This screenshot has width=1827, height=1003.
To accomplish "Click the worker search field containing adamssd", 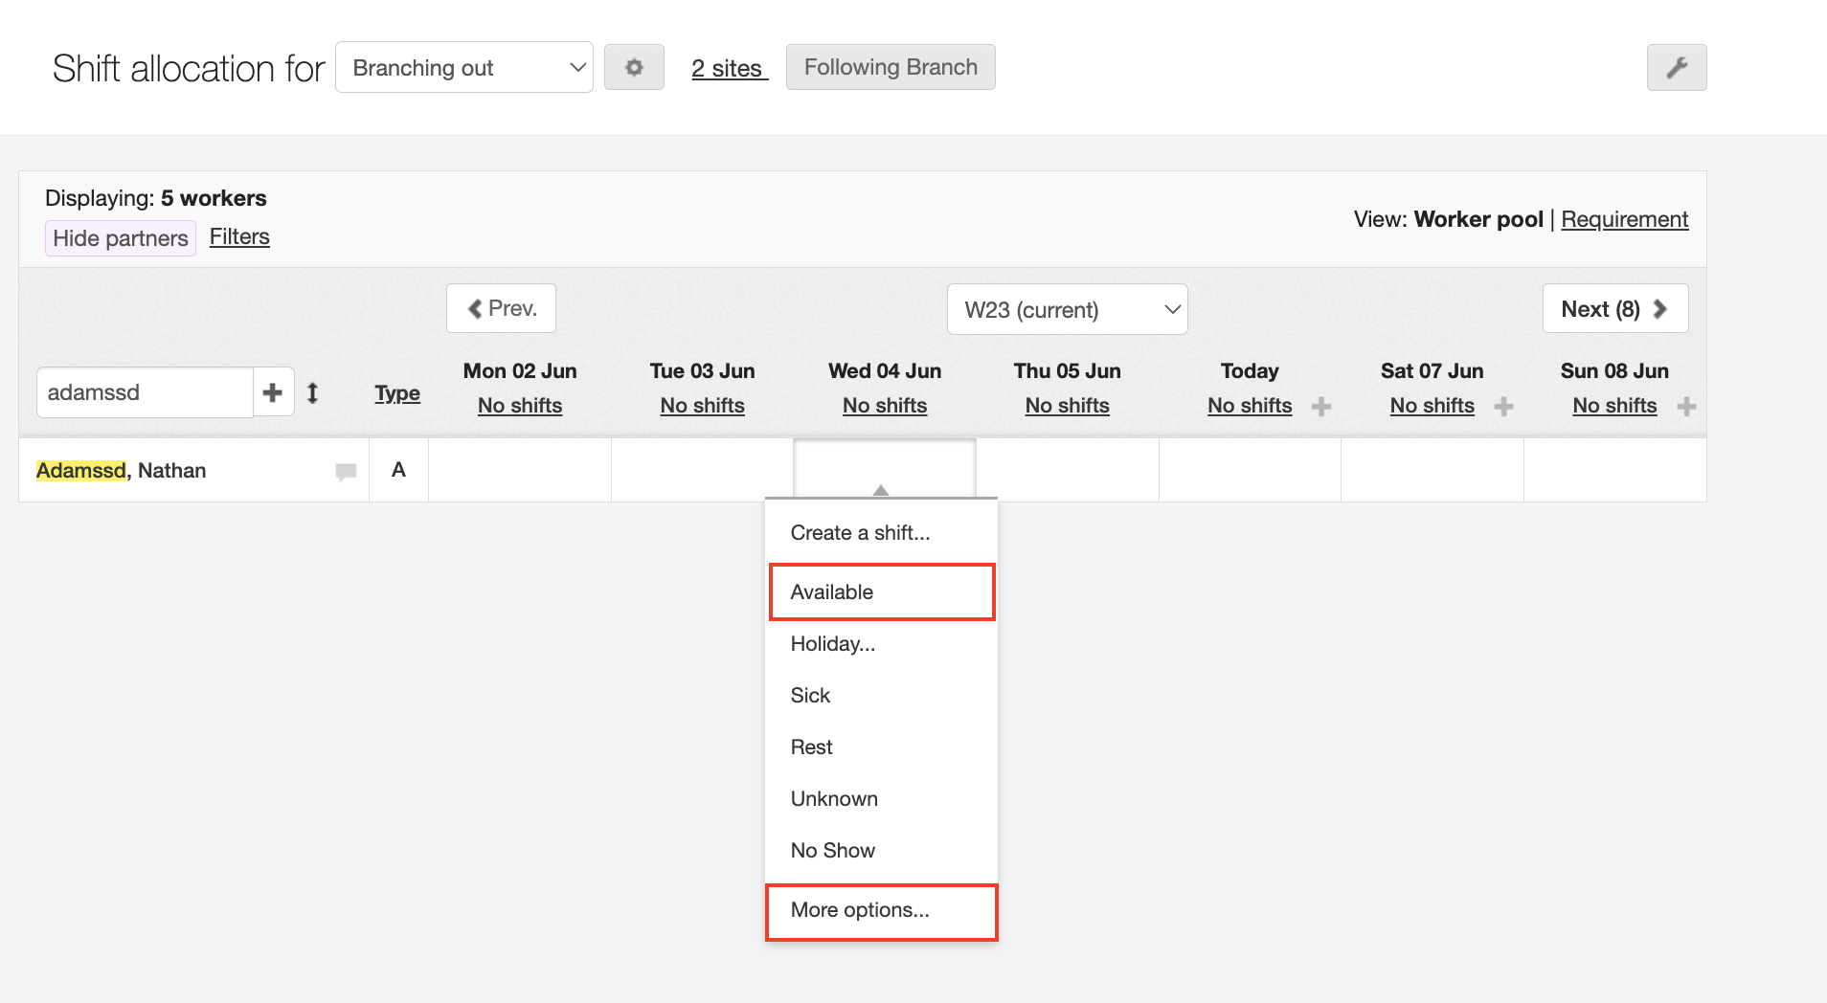I will [x=145, y=392].
